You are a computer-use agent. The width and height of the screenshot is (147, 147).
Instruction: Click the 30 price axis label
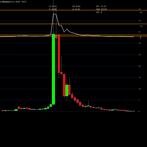[x=140, y=43]
